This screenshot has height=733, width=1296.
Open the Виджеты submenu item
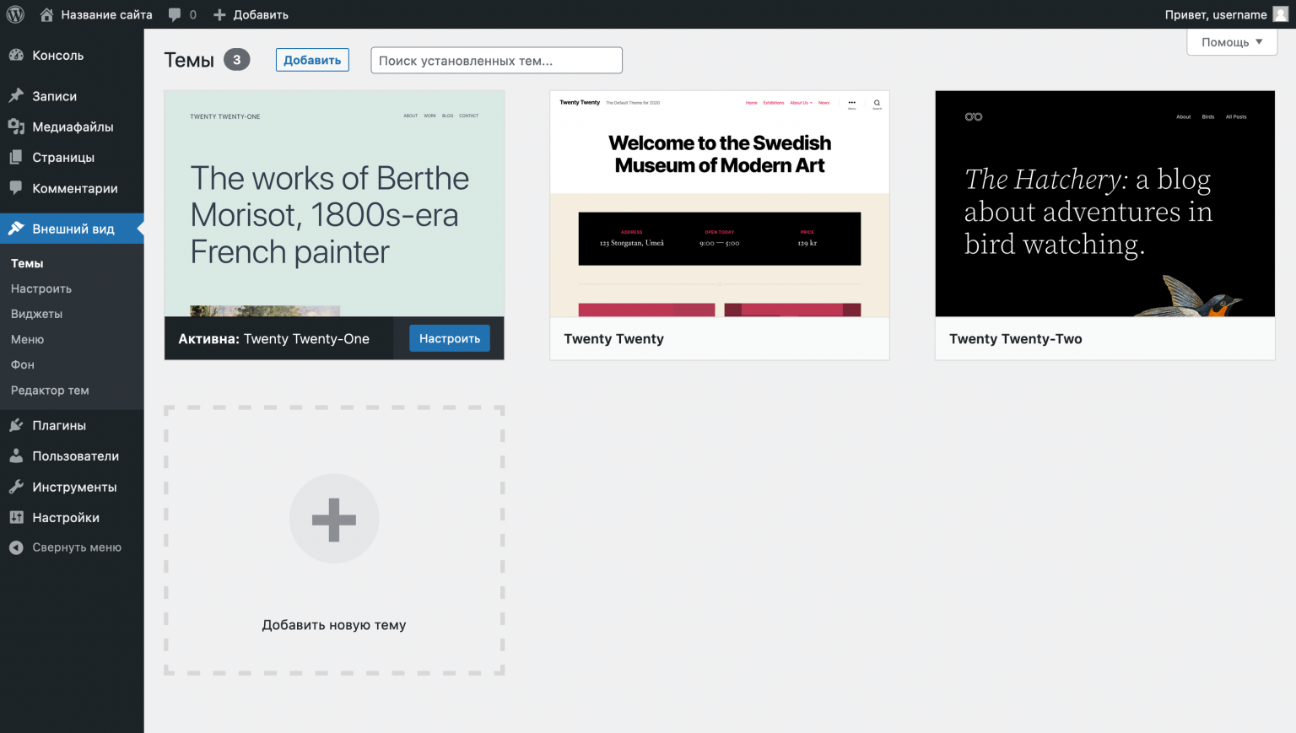click(36, 314)
